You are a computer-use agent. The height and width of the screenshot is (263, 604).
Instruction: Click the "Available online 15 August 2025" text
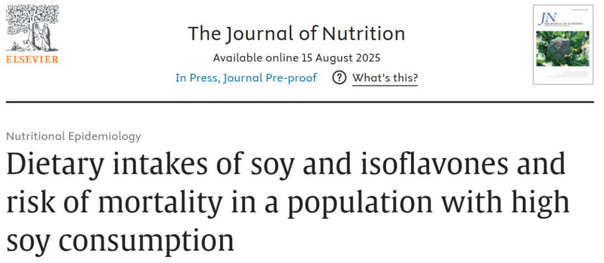pyautogui.click(x=296, y=58)
